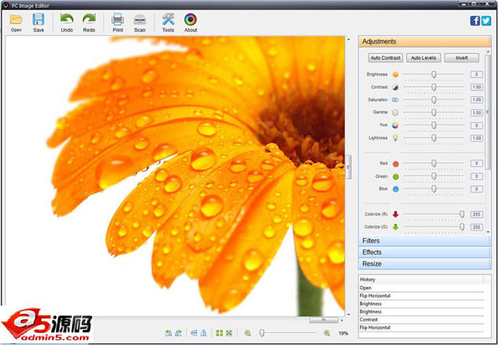498x345 pixels.
Task: Open the Twitter share icon
Action: pyautogui.click(x=487, y=21)
